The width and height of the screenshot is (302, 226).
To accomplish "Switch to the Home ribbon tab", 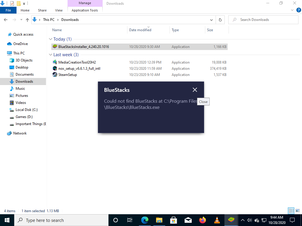I will tap(25, 10).
